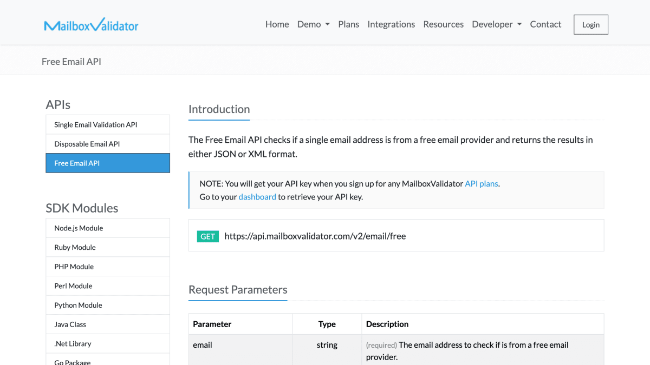Follow the API plans link
Screen dimensions: 650x365
pyautogui.click(x=482, y=184)
